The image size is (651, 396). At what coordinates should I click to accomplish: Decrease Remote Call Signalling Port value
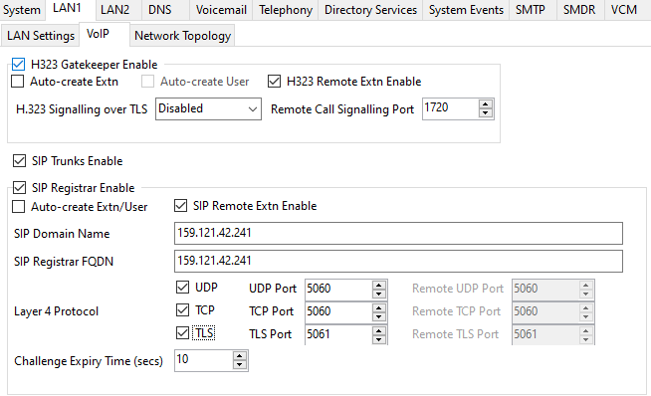(x=486, y=113)
